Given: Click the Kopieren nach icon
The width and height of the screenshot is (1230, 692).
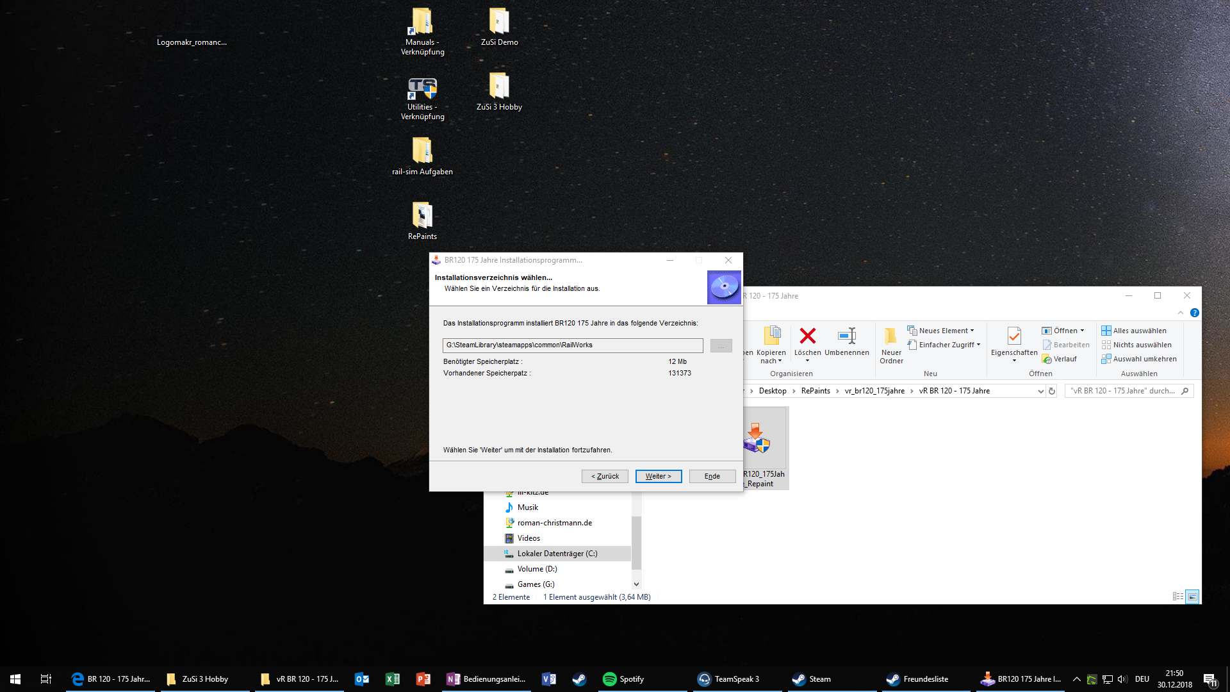Looking at the screenshot, I should pos(771,336).
